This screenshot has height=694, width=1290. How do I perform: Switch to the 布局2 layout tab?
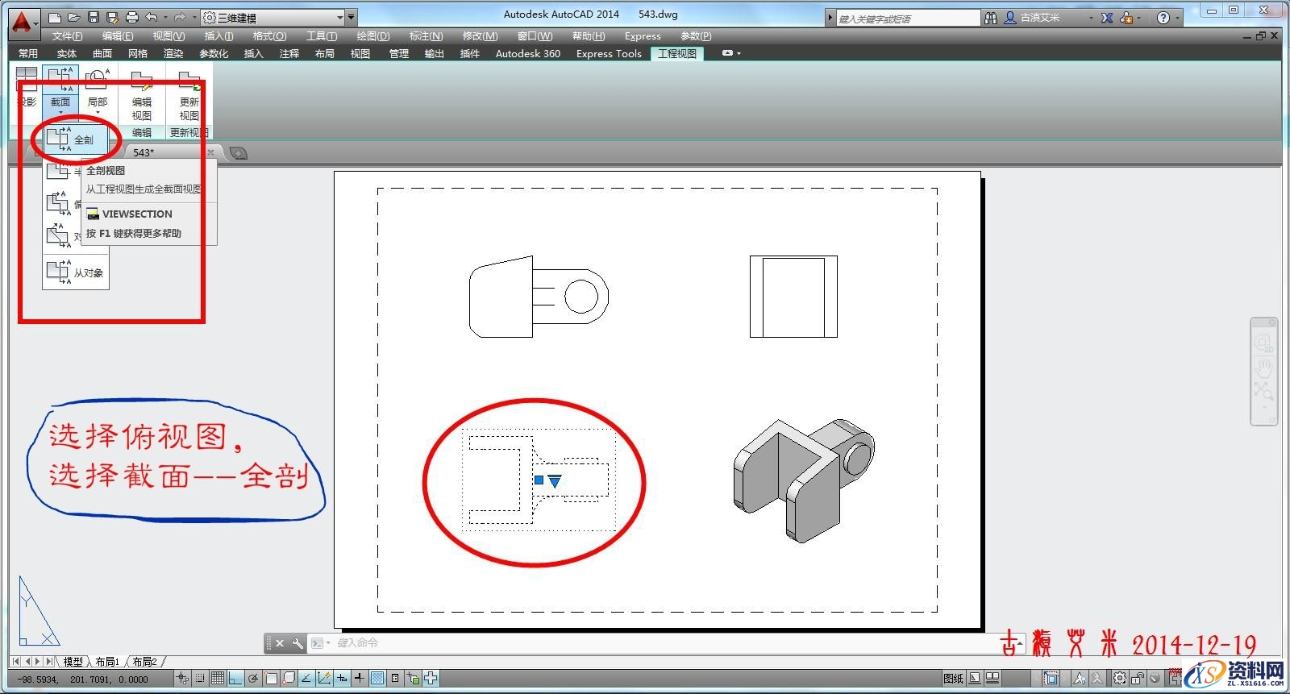145,662
